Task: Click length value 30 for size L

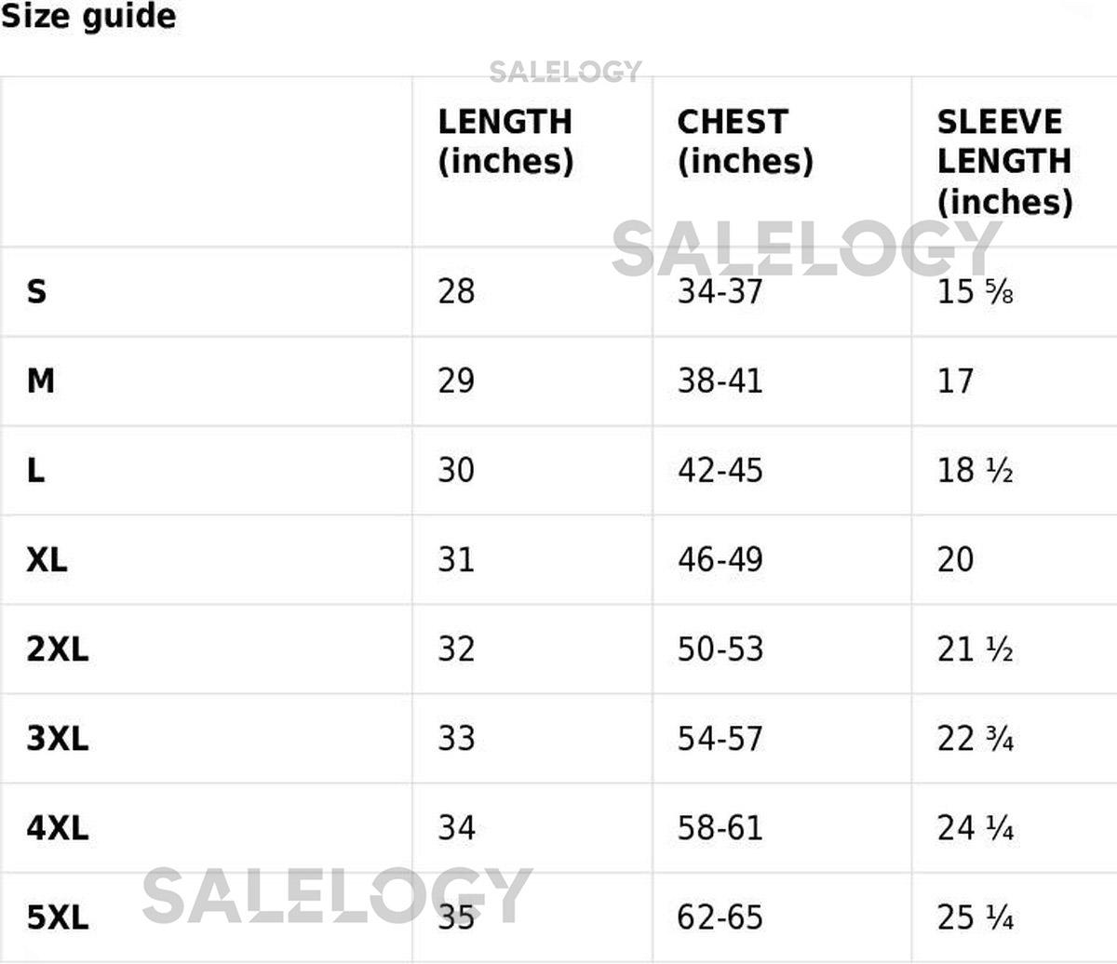Action: click(456, 470)
